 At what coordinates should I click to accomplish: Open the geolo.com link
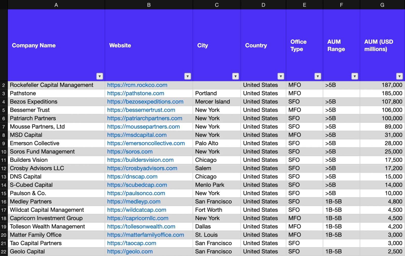coord(130,252)
